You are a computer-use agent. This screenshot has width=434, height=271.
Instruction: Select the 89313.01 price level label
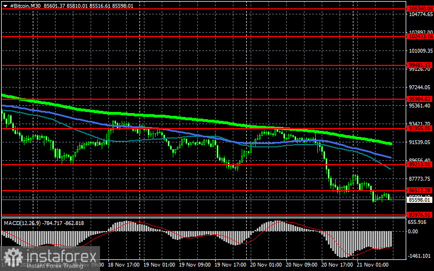(420, 164)
